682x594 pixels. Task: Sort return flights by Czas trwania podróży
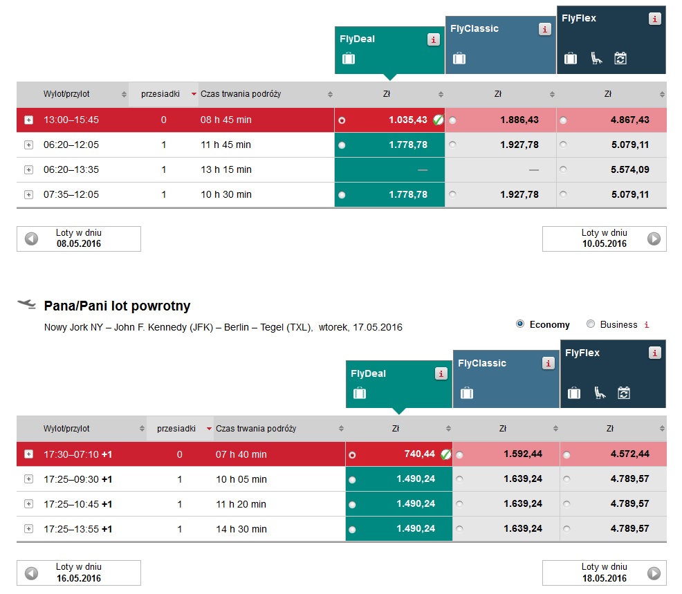click(279, 428)
